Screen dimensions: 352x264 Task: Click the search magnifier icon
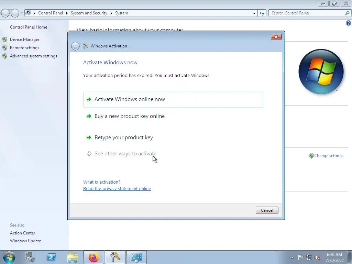click(347, 13)
